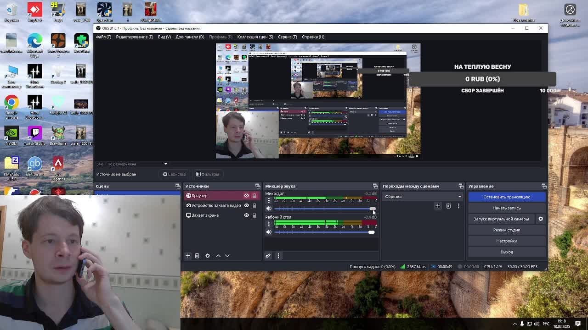Open the Recycle Bin (Корзина) icon
The image size is (588, 330).
[x=11, y=12]
